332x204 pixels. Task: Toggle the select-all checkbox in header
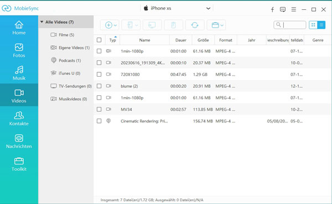click(x=99, y=40)
